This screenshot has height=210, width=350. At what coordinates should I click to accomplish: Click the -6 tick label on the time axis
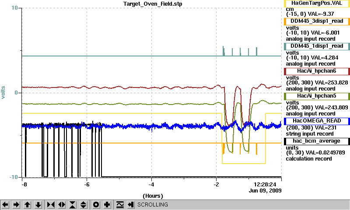pyautogui.click(x=87, y=185)
